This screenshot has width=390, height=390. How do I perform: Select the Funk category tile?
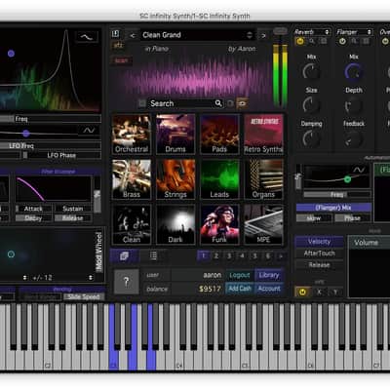point(219,224)
